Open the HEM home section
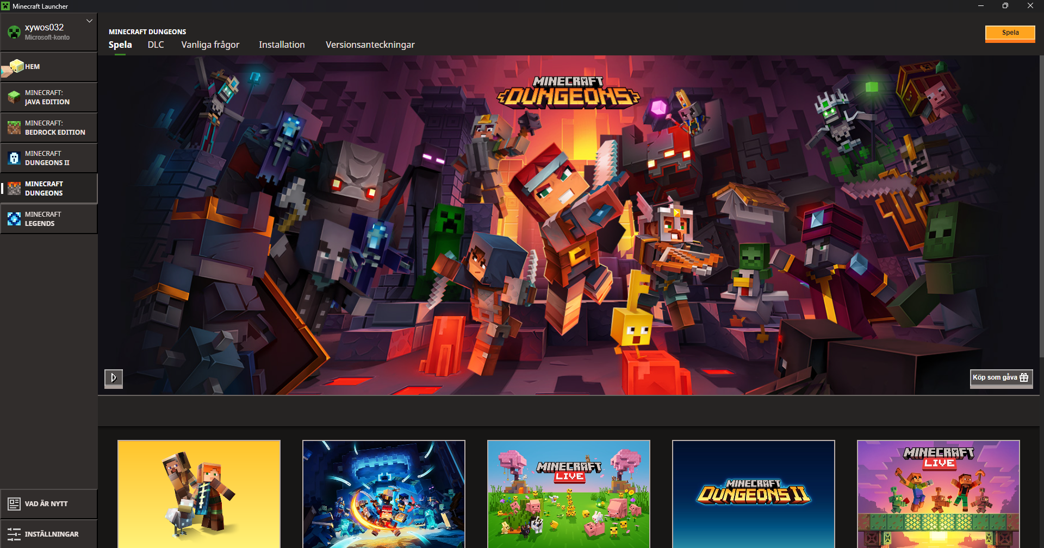1044x548 pixels. (x=49, y=67)
